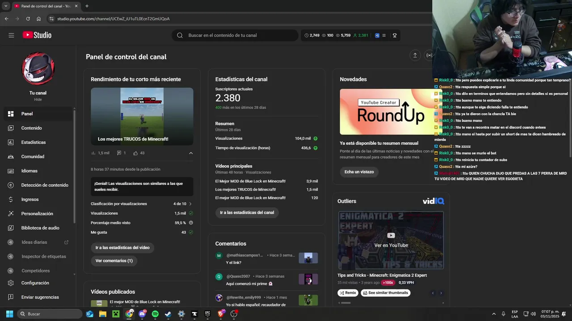Open Spotify from the taskbar
This screenshot has height=321, width=572.
[155, 314]
